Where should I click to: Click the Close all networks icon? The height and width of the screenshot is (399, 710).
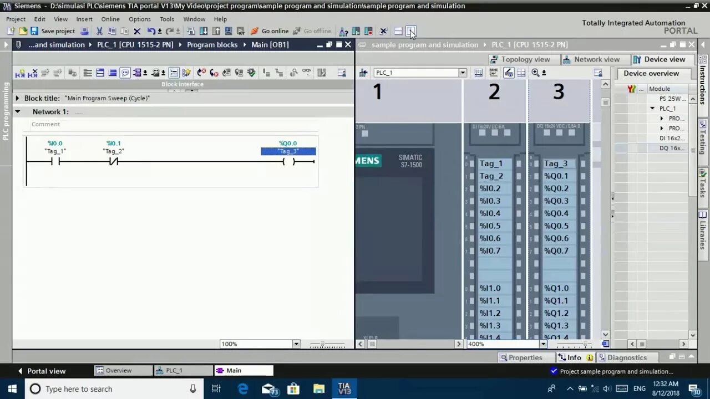click(113, 73)
